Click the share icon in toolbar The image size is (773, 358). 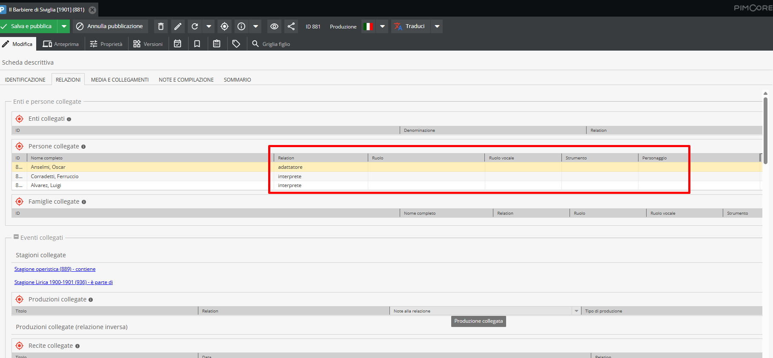pos(291,26)
